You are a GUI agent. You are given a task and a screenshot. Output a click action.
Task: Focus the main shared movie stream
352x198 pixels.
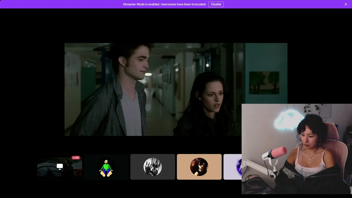[x=176, y=89]
